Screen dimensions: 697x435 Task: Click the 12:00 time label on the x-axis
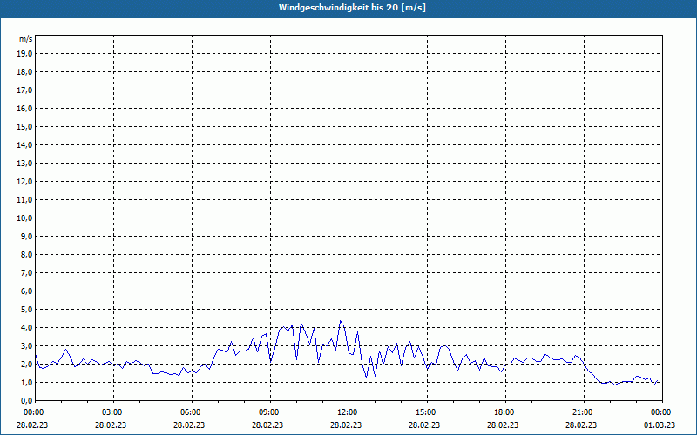[348, 412]
